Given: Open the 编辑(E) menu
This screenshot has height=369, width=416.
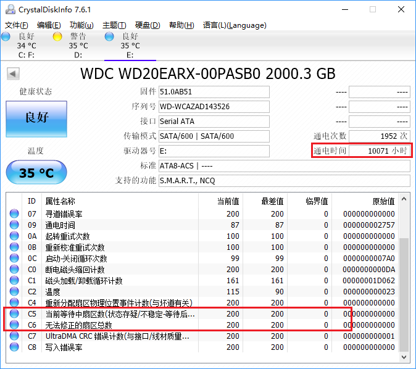Looking at the screenshot, I should (x=49, y=25).
